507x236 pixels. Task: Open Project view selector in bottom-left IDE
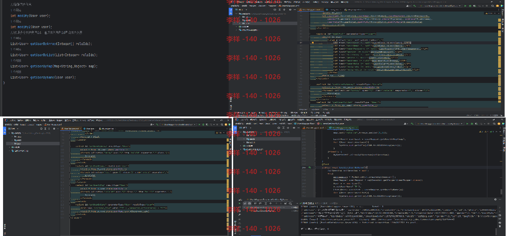[13, 129]
